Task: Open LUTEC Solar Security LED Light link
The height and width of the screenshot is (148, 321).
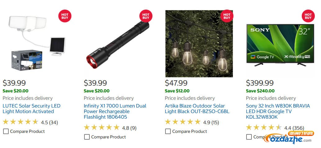Action: click(x=31, y=108)
